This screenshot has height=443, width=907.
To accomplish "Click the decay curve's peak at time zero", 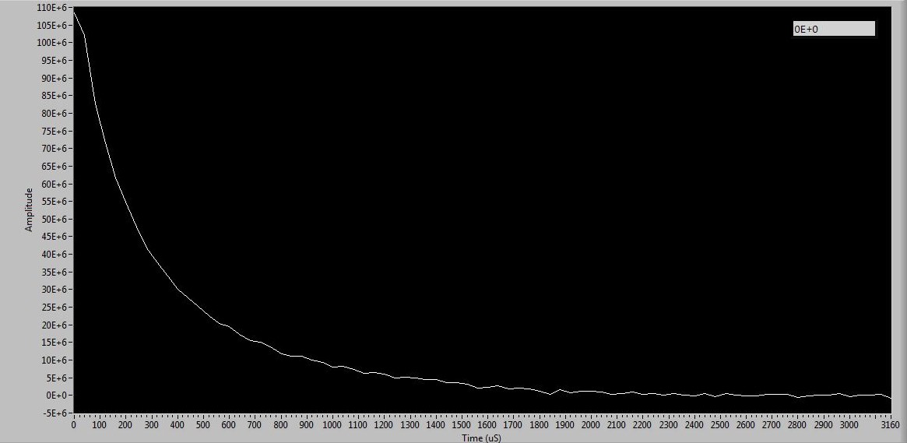I will tap(74, 12).
